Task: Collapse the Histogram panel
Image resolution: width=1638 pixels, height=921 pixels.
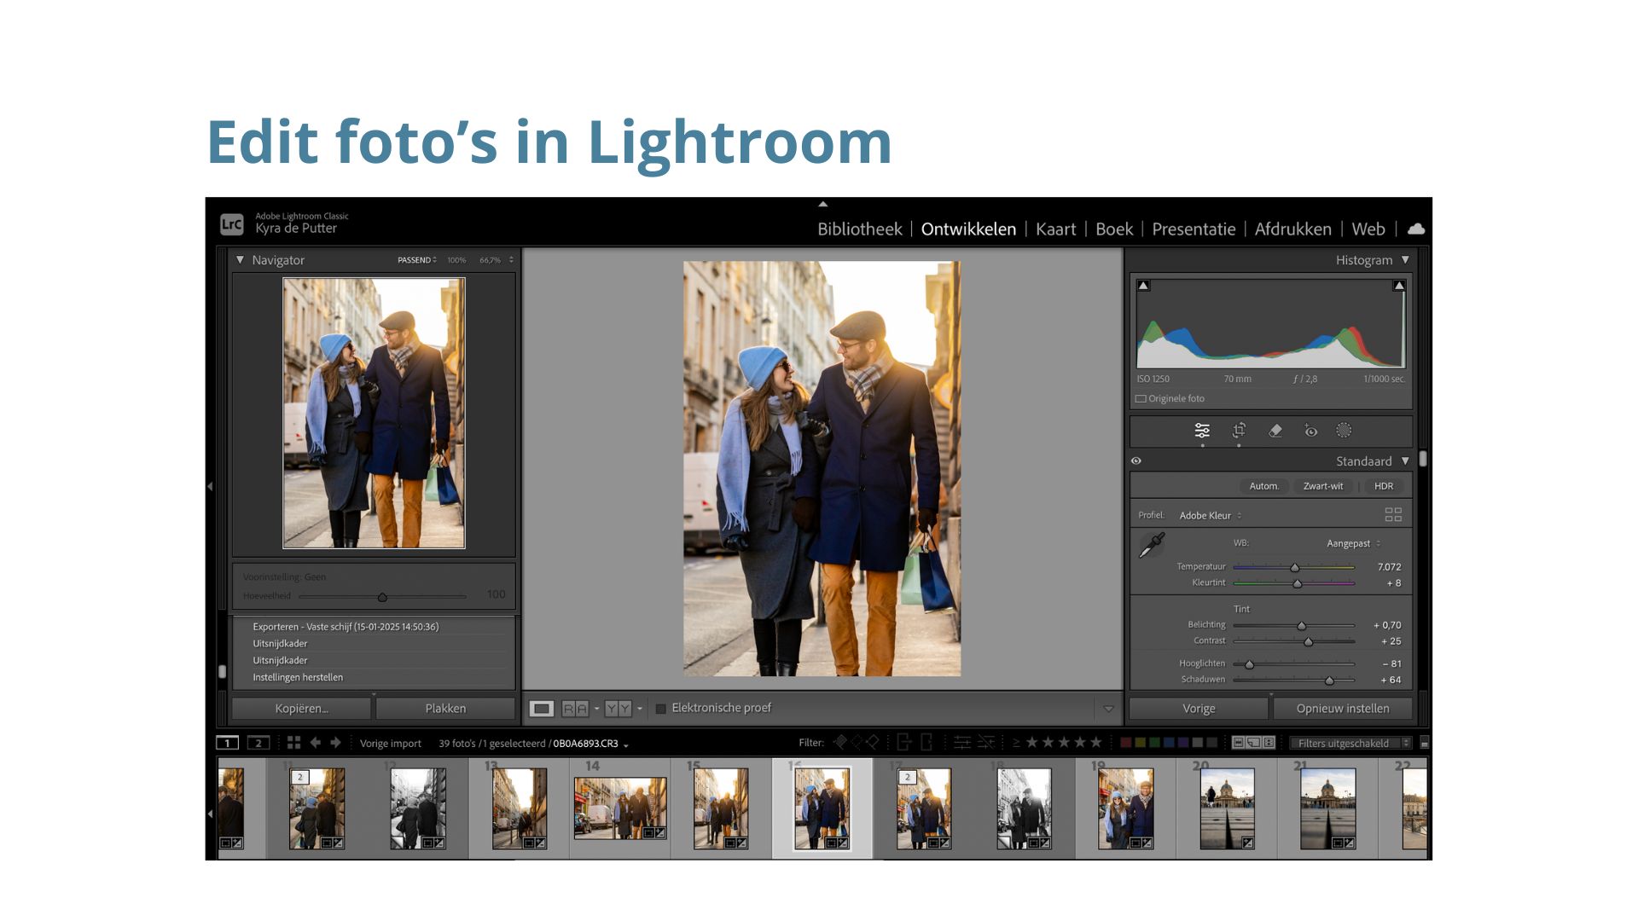Action: 1405,259
